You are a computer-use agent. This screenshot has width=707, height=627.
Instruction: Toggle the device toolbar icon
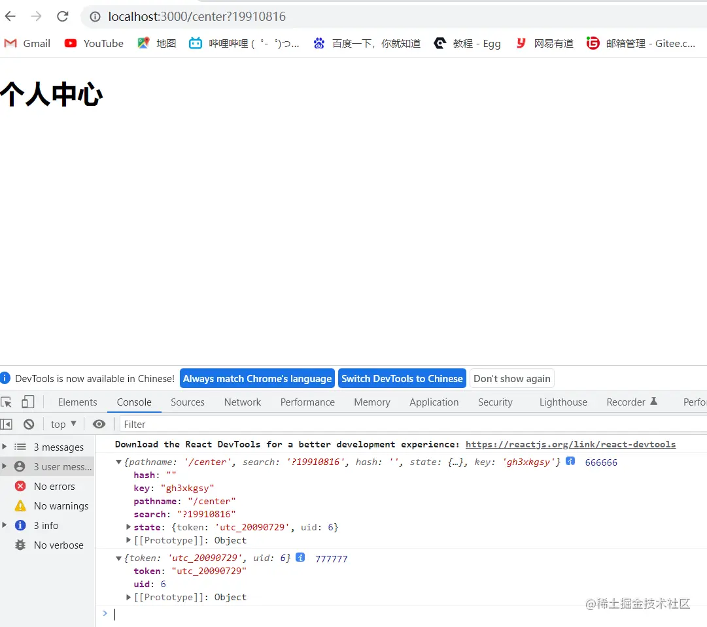[x=28, y=402]
